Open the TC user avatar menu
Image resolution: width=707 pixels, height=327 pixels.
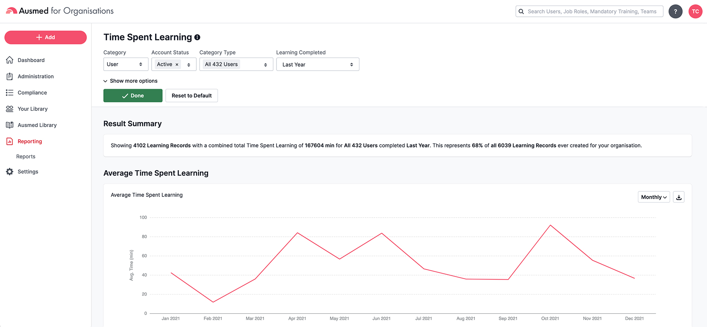coord(695,11)
